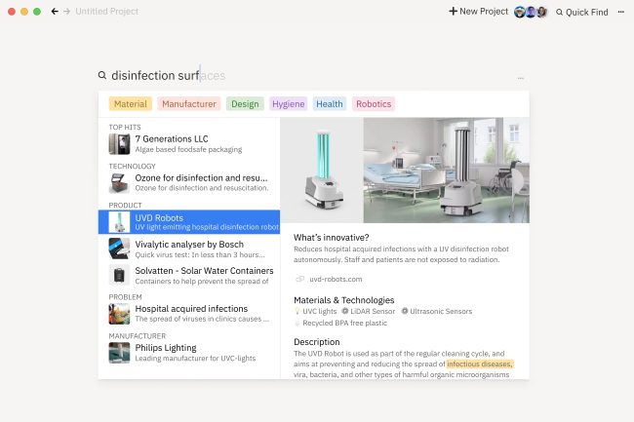The image size is (634, 422).
Task: Click the gear icon beside LiDAR Sensor
Action: (345, 311)
